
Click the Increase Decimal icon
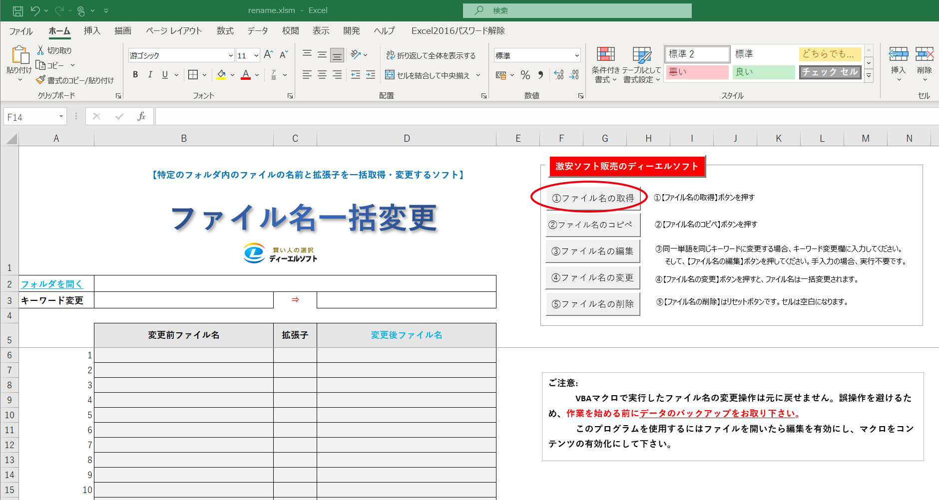point(559,75)
